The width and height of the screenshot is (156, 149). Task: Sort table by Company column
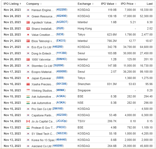tap(34, 4)
